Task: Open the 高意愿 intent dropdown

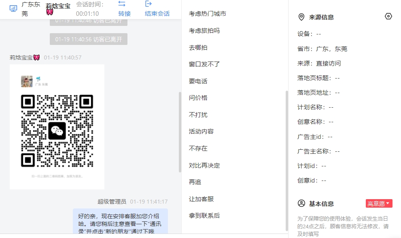Action: tap(379, 204)
